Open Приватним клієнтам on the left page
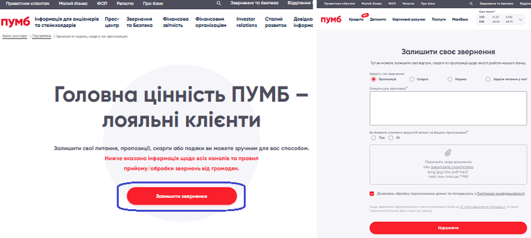This screenshot has width=531, height=238. click(x=28, y=3)
